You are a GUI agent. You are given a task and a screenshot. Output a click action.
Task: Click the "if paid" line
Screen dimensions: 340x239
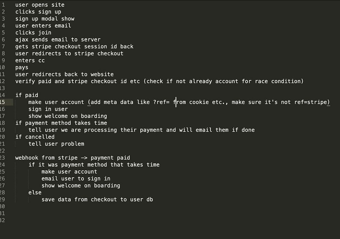[27, 95]
